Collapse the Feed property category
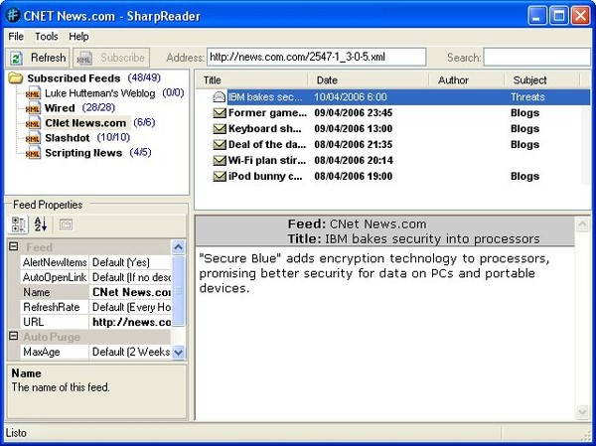This screenshot has width=596, height=446. (14, 247)
